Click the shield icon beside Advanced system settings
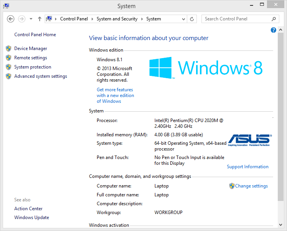Viewport: 287px width, 231px height. 8,76
